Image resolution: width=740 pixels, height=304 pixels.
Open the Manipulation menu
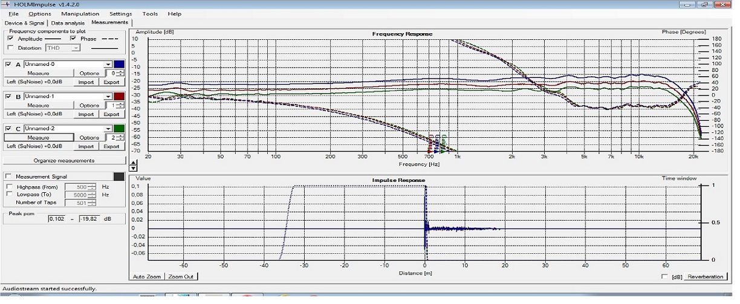[x=80, y=13]
